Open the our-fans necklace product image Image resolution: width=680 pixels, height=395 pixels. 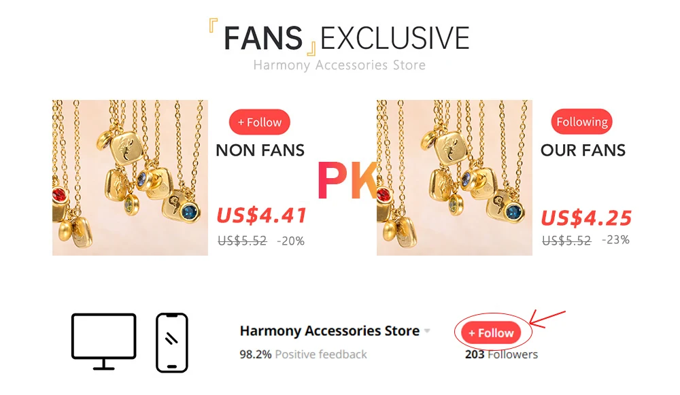pyautogui.click(x=454, y=177)
